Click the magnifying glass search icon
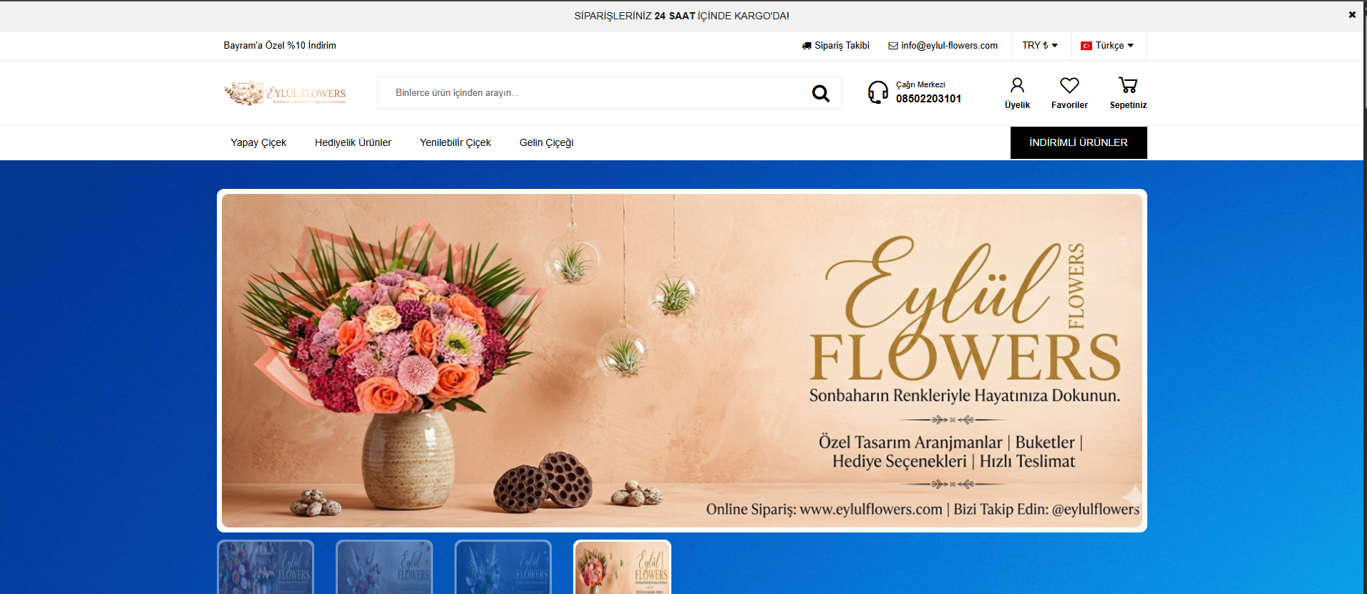This screenshot has width=1367, height=594. [820, 93]
